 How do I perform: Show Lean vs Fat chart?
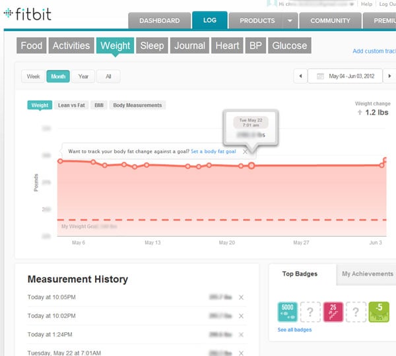(71, 105)
